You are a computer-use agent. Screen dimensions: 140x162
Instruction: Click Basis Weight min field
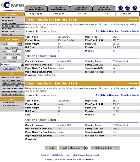coord(9,51)
